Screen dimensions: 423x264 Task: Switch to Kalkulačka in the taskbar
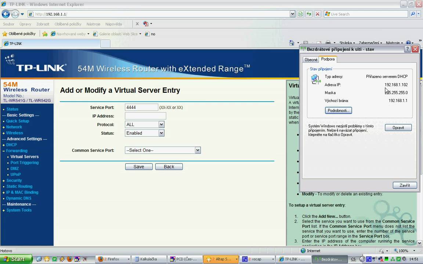click(149, 259)
